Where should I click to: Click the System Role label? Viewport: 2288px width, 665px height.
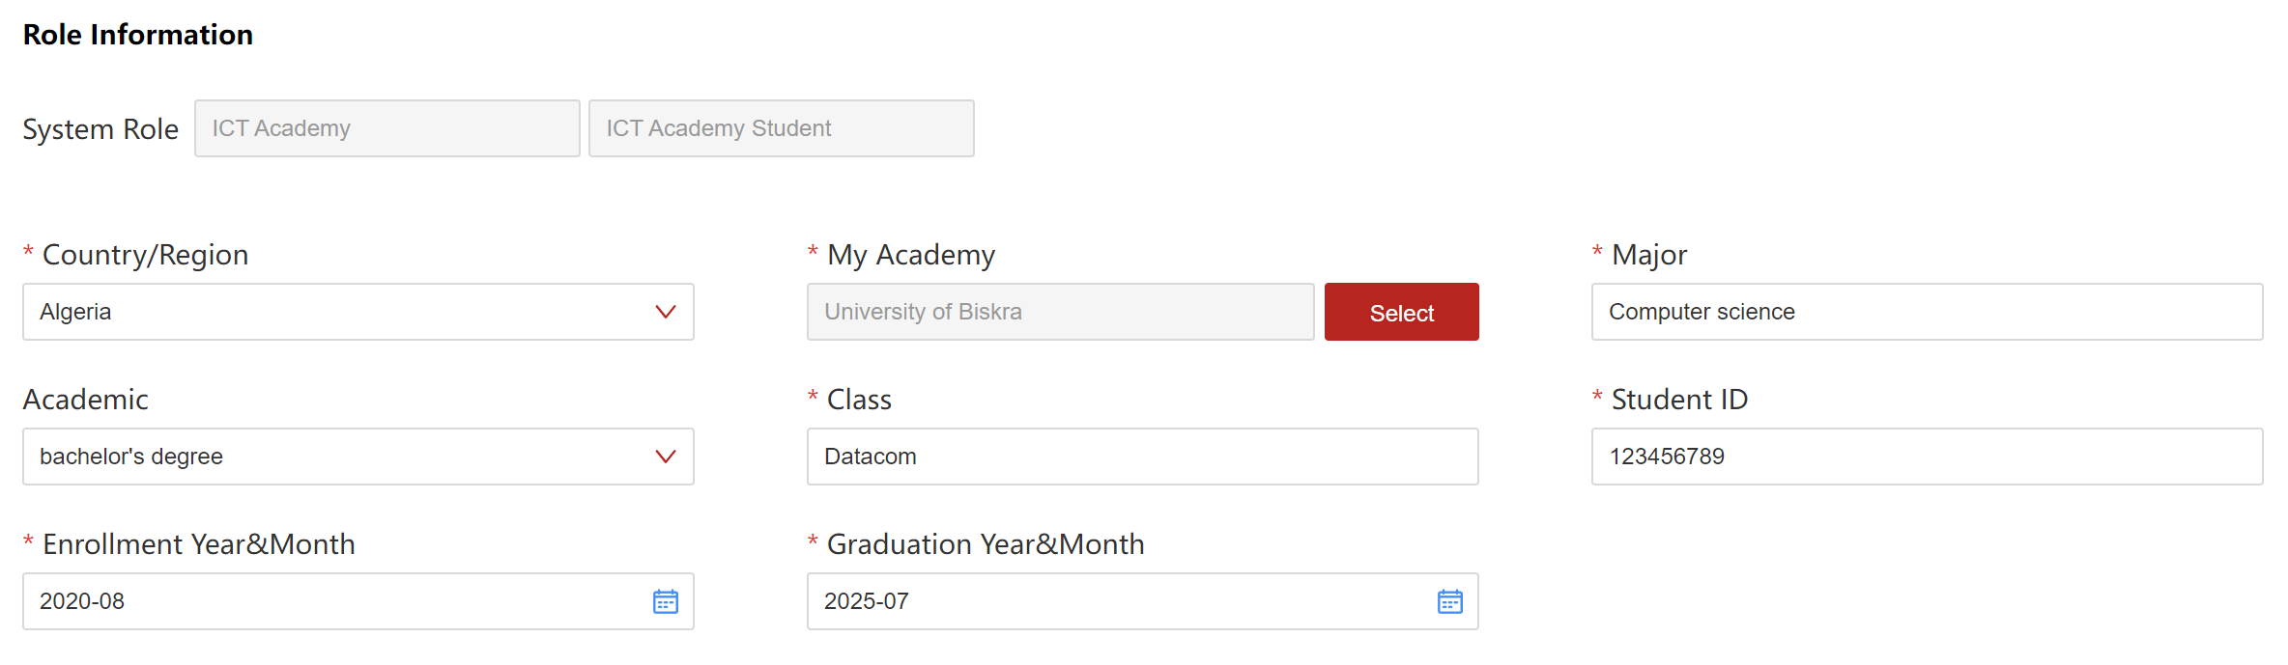click(100, 129)
